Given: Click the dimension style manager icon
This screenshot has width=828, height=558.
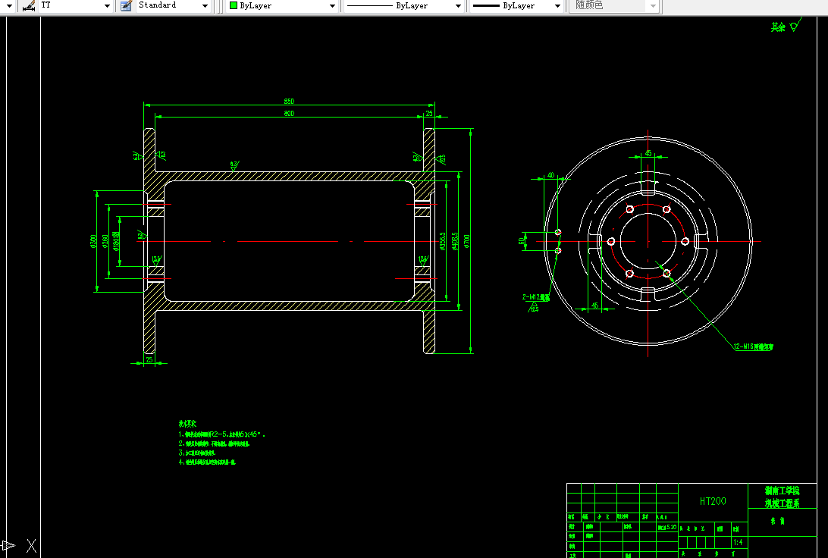Looking at the screenshot, I should pyautogui.click(x=29, y=5).
